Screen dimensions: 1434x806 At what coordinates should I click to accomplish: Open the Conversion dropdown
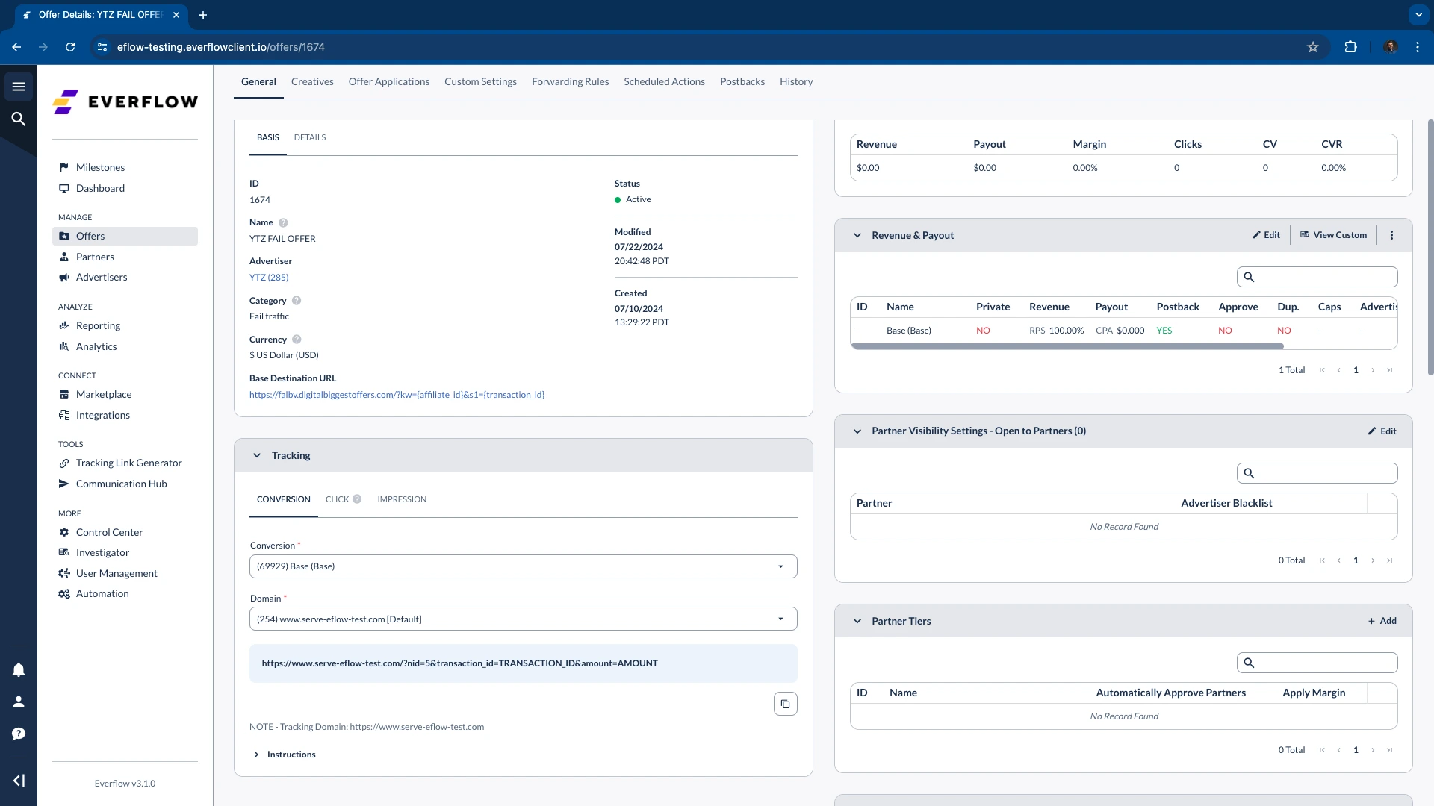(x=523, y=566)
